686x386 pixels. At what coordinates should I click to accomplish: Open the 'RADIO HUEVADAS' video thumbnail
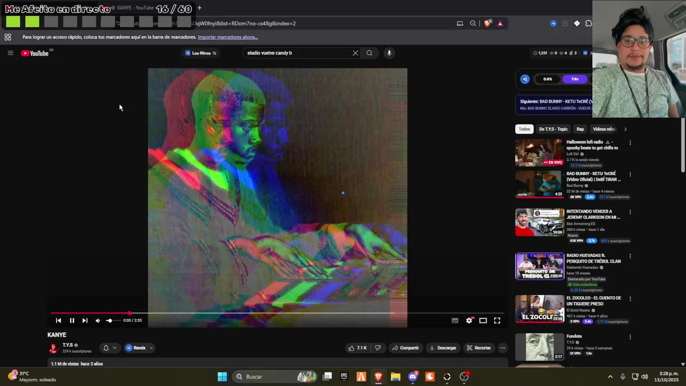click(540, 266)
